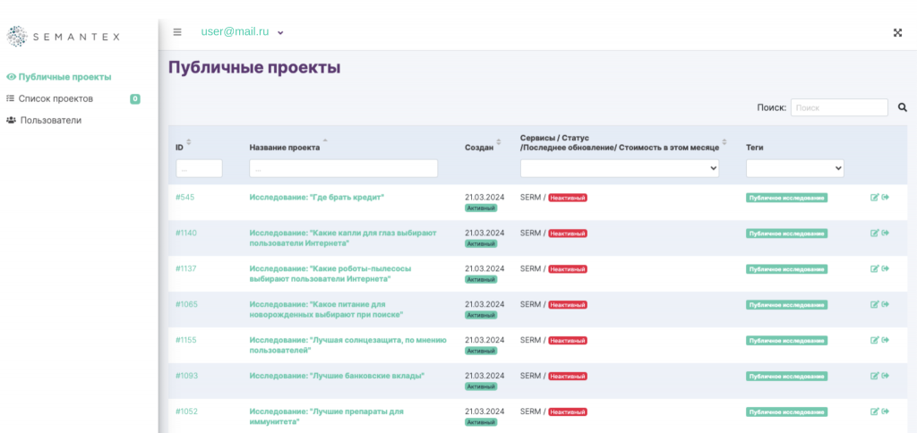Open research "Лучшие банковские вклады"
The width and height of the screenshot is (917, 433).
click(x=337, y=376)
